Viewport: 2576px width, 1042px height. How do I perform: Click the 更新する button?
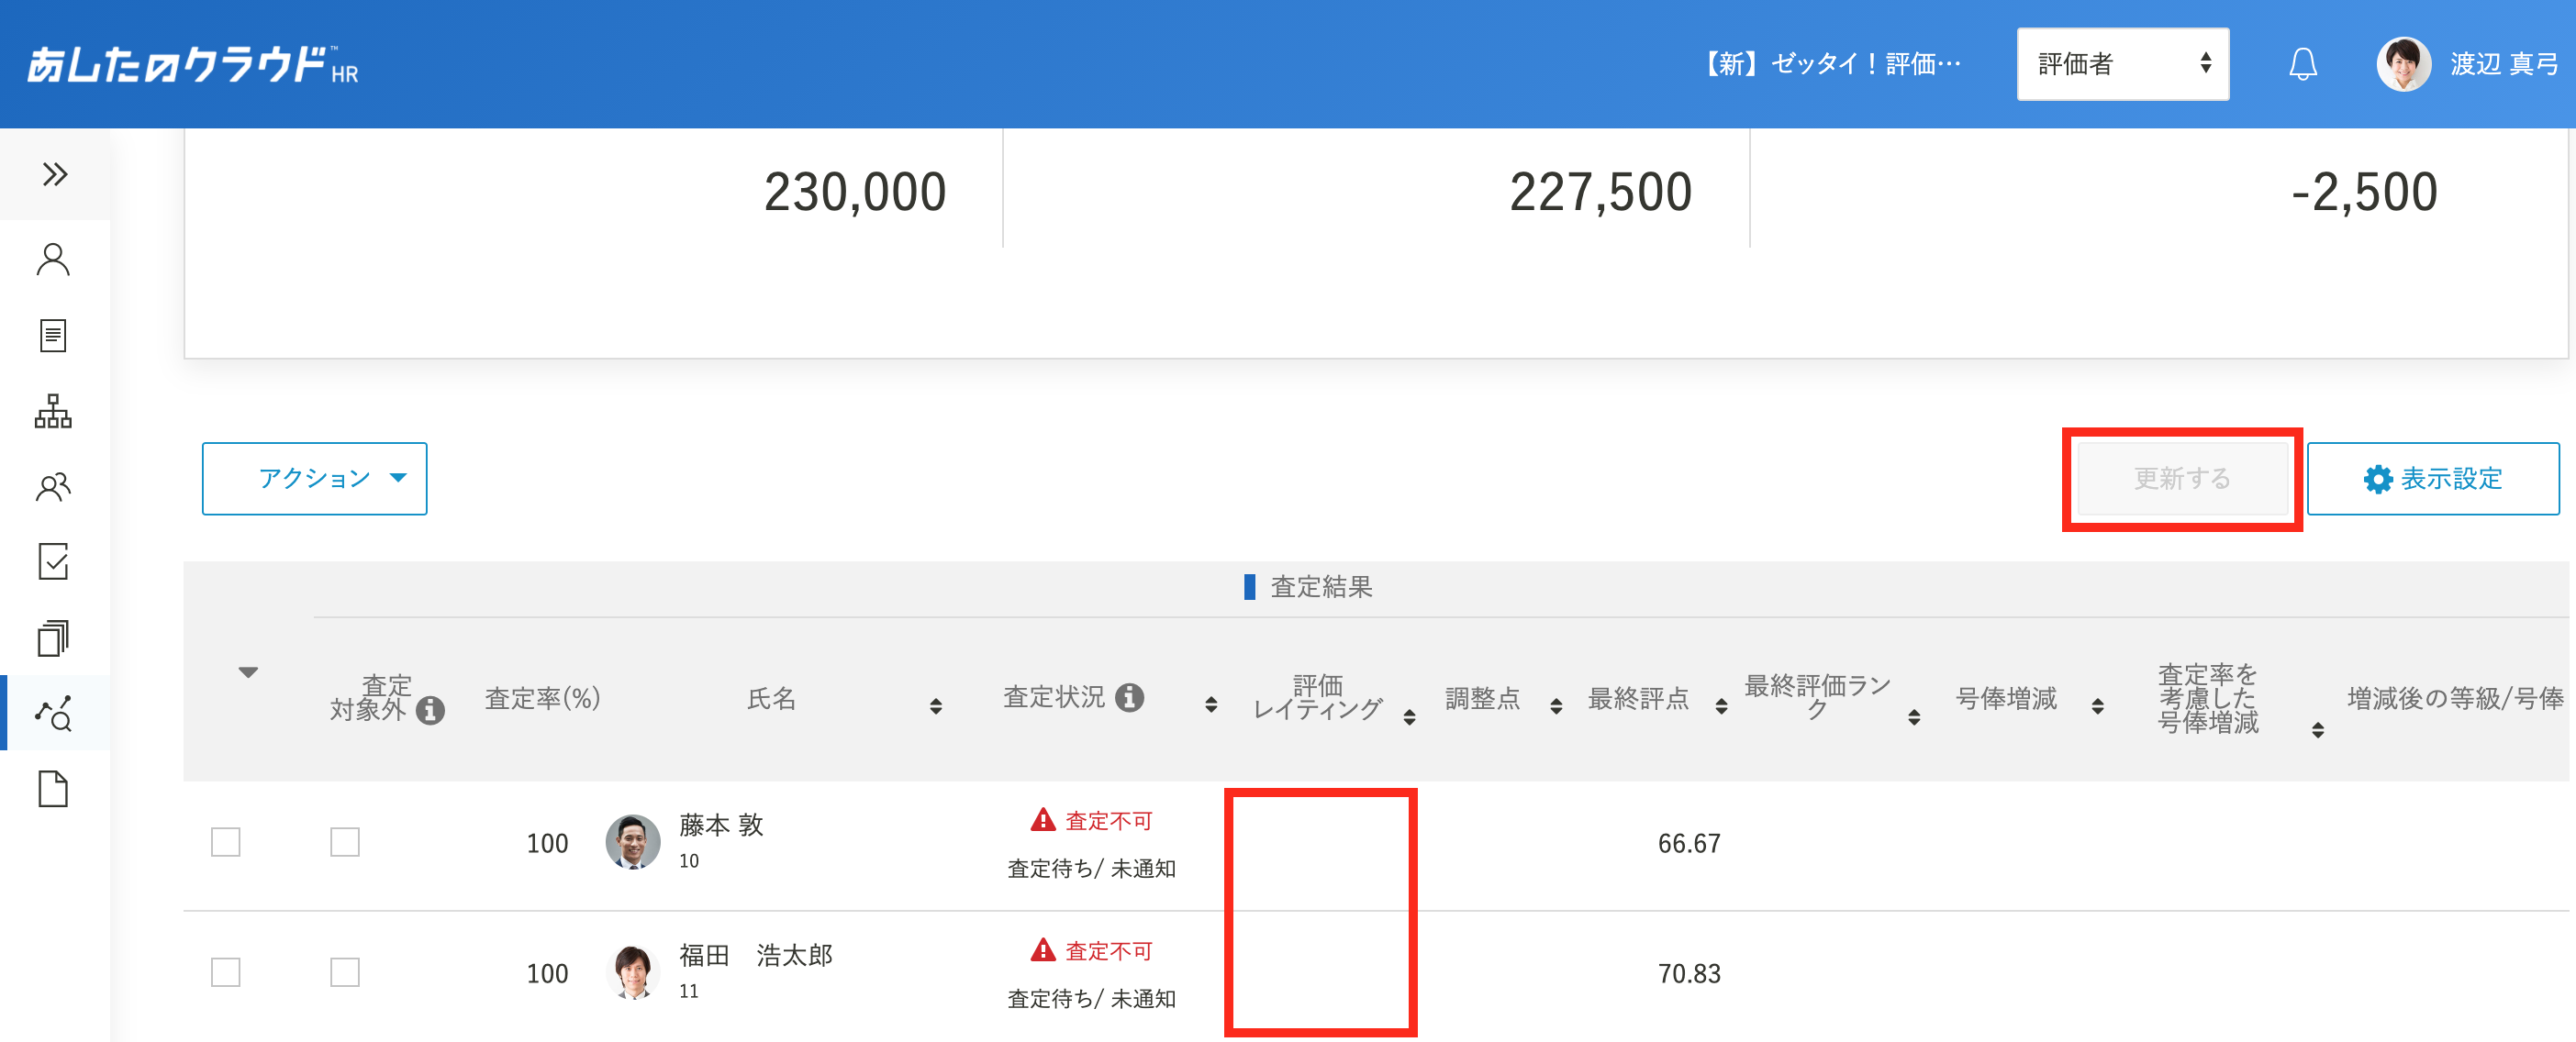click(x=2182, y=479)
